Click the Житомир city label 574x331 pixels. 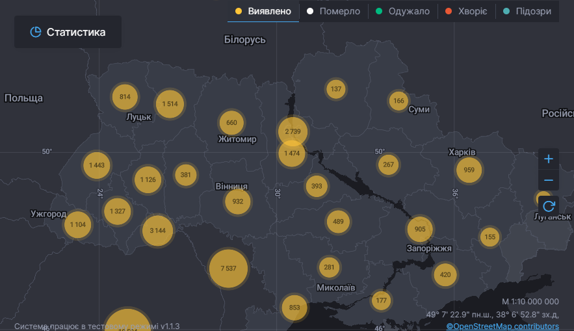pos(237,139)
